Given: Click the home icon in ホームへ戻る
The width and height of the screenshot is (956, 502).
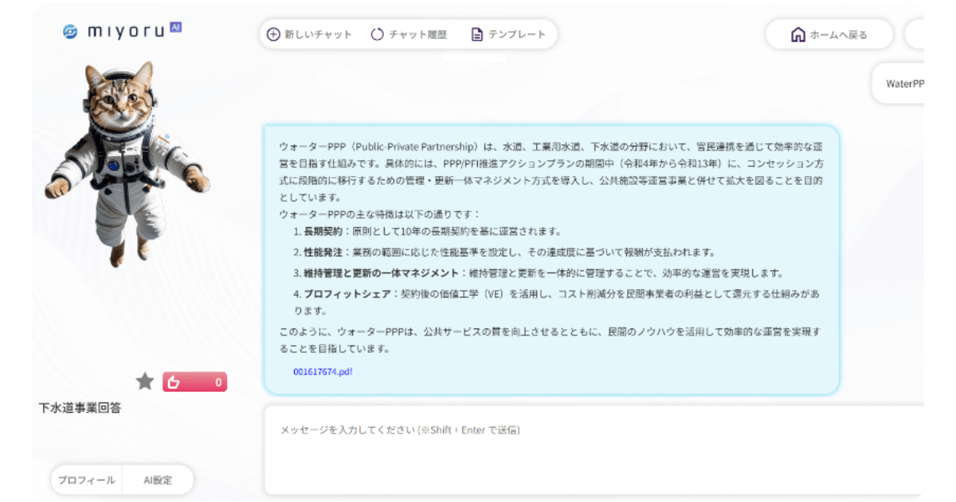Looking at the screenshot, I should [797, 35].
